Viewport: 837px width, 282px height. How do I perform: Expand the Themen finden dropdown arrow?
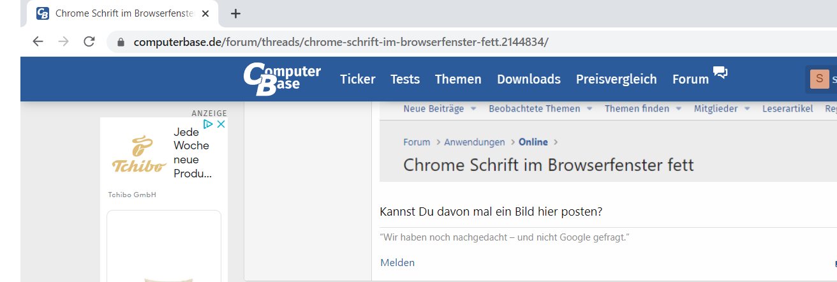[x=679, y=109]
